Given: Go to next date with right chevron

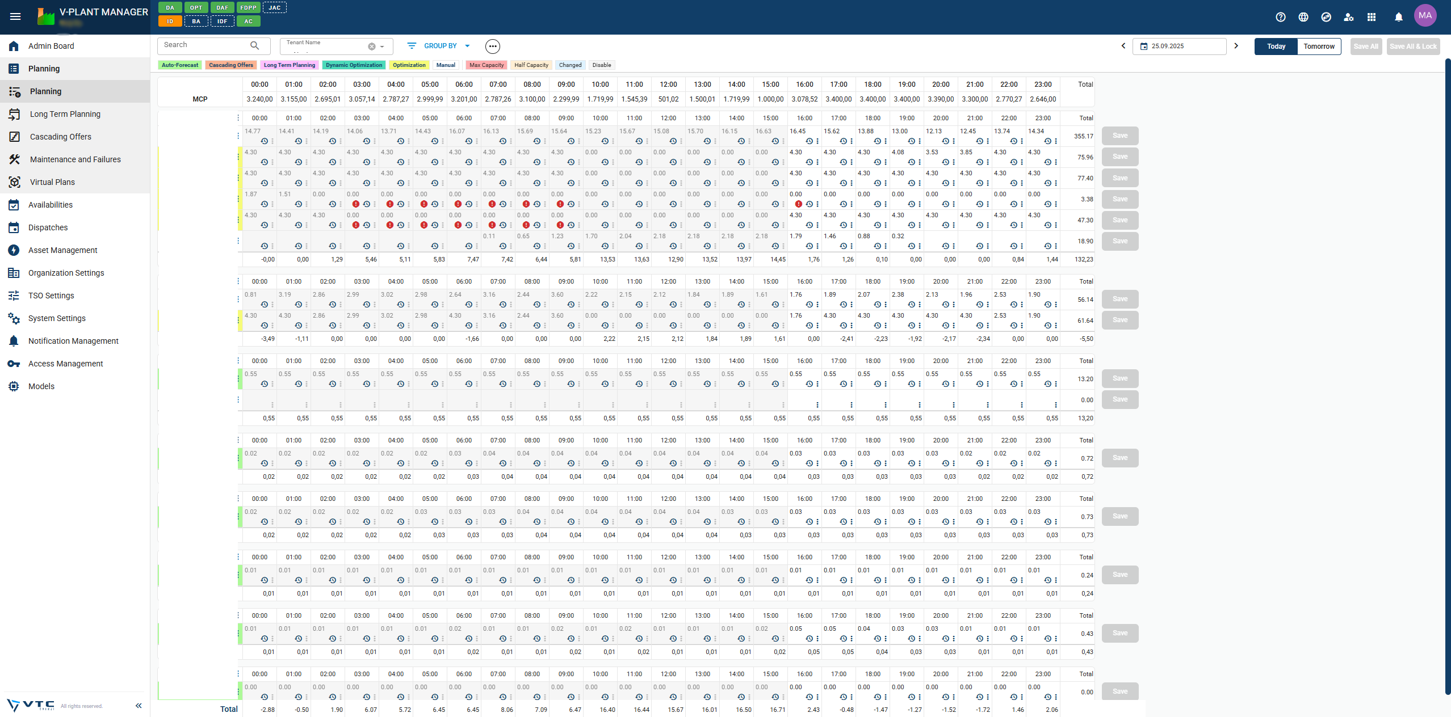Looking at the screenshot, I should pyautogui.click(x=1236, y=46).
